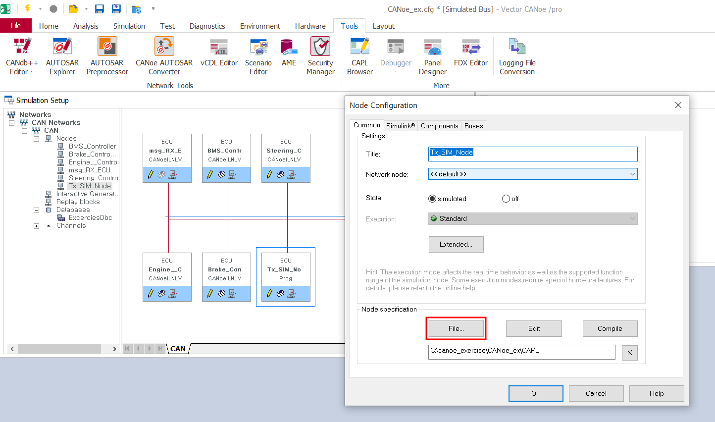715x422 pixels.
Task: Open Security Manager
Action: pos(320,56)
